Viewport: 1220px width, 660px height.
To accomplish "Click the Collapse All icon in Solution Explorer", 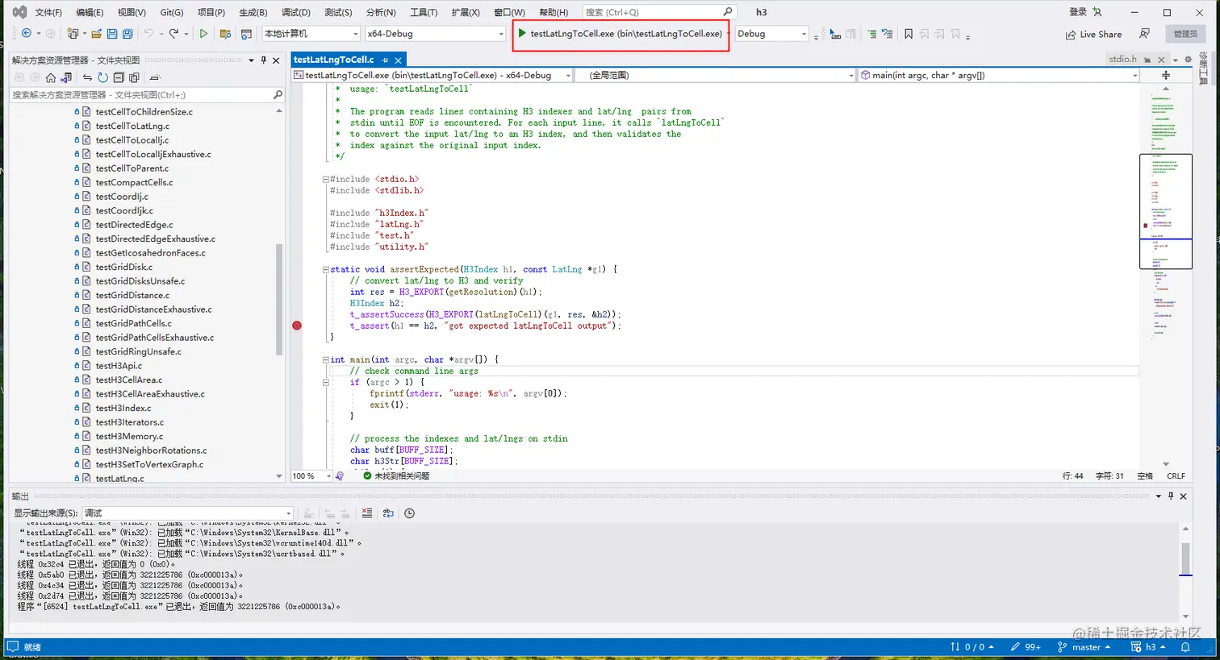I will coord(119,77).
